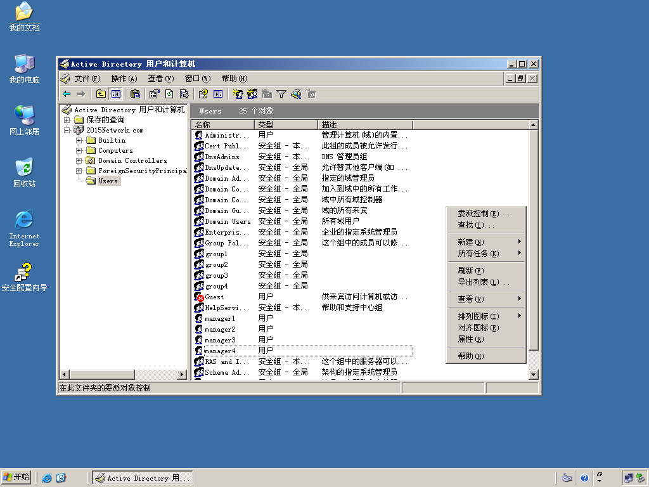Open My Computer desktop icon
The width and height of the screenshot is (649, 487).
[x=24, y=69]
